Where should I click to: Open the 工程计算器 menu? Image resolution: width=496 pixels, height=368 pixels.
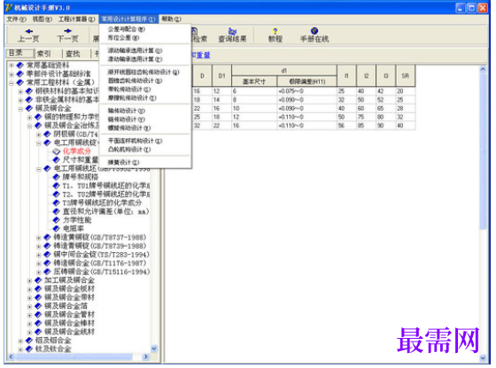click(76, 19)
